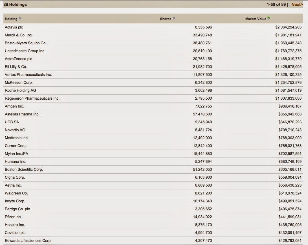
Task: Select Mylan Inc./PA holding name
Action: [16, 154]
